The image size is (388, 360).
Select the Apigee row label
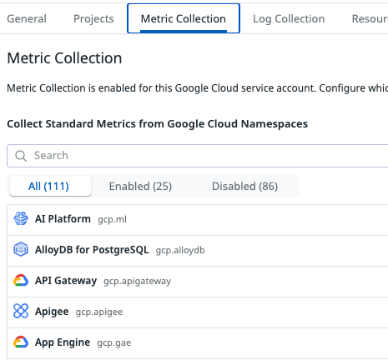click(x=52, y=312)
